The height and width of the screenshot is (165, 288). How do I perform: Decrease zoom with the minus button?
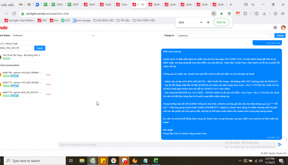[x=201, y=22]
